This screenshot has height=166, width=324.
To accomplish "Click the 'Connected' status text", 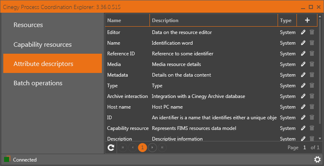I will [x=25, y=160].
